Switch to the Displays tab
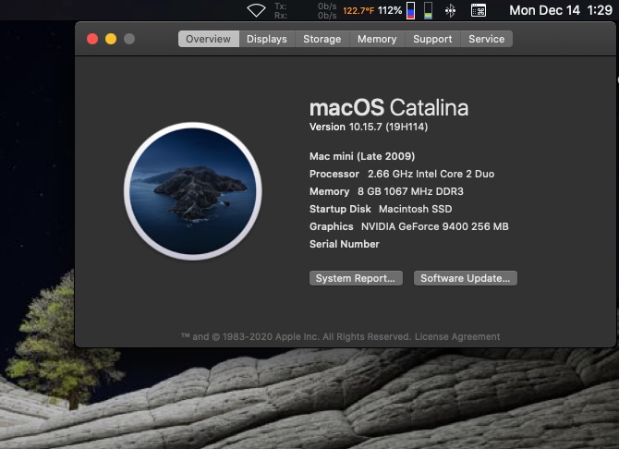 (x=267, y=39)
